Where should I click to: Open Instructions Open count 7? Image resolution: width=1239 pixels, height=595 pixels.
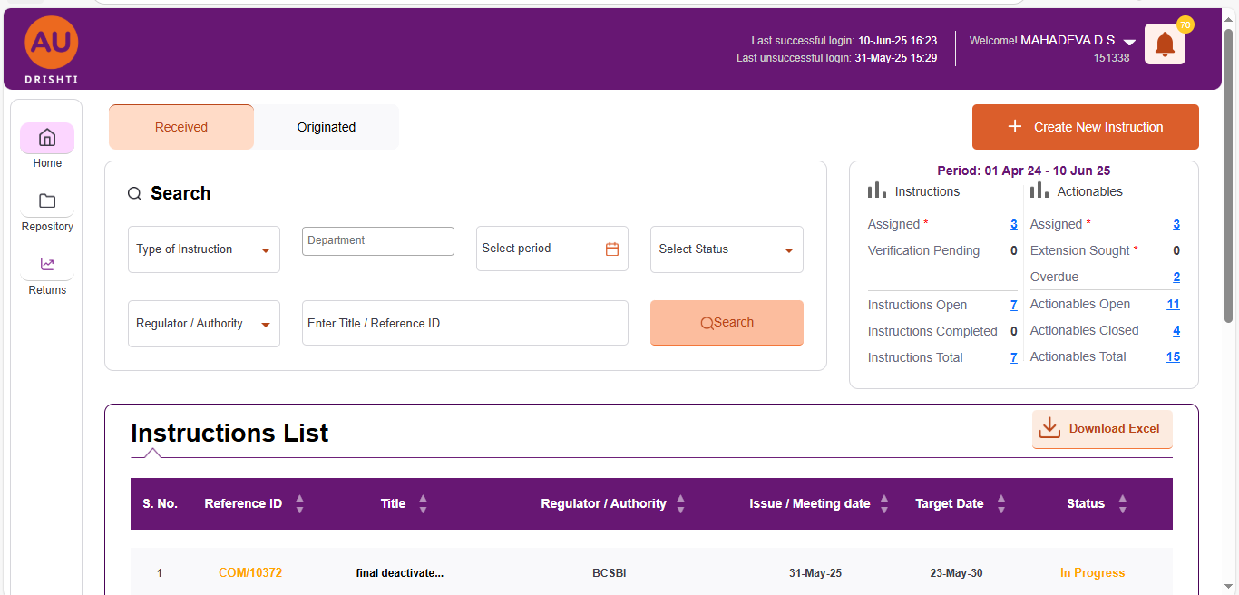[1014, 305]
